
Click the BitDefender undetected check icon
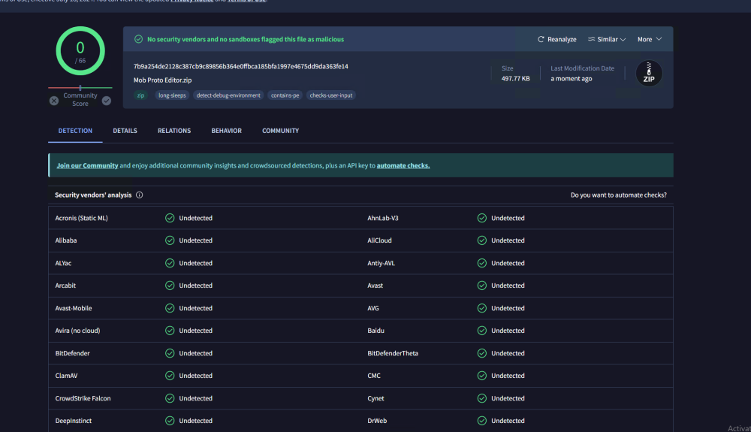pyautogui.click(x=170, y=353)
